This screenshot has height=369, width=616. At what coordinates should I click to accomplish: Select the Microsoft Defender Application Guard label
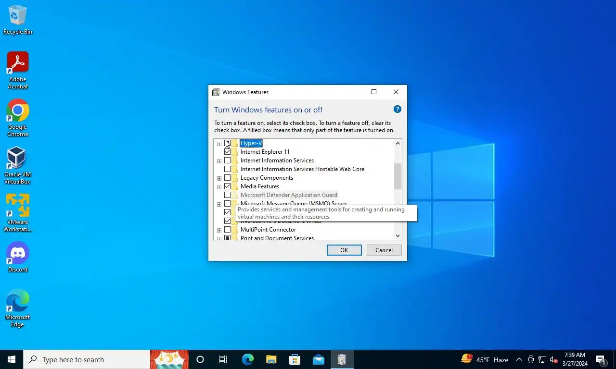click(x=289, y=195)
